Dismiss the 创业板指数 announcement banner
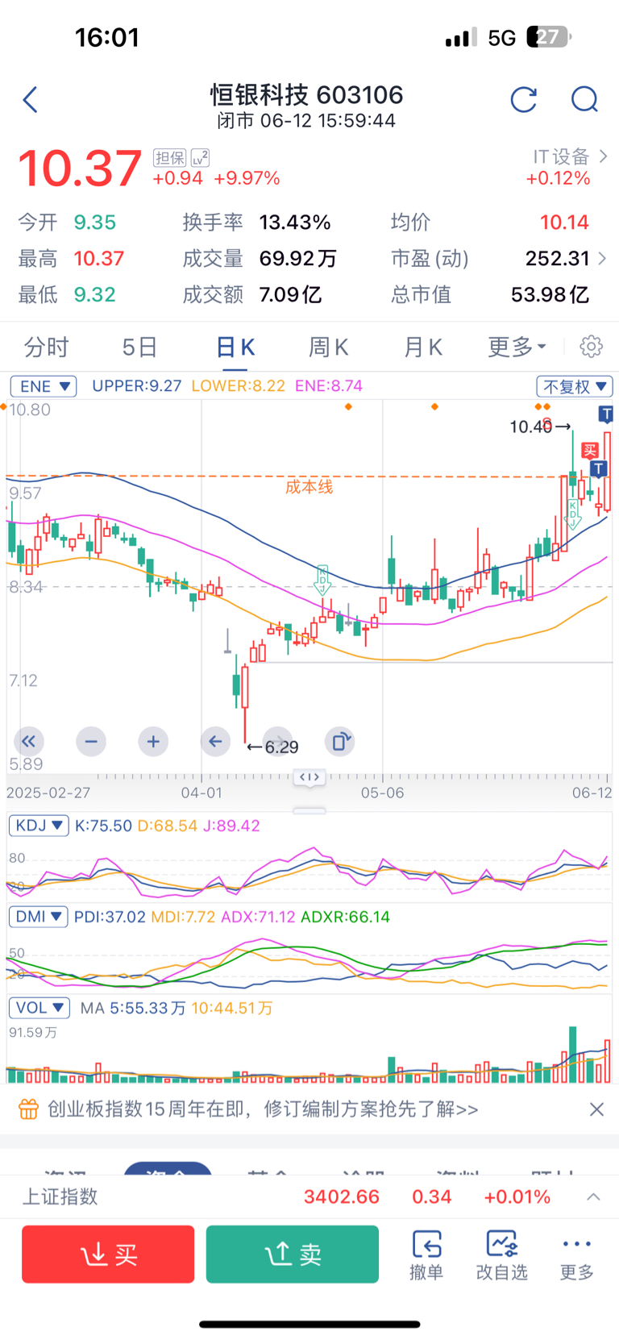Screen dimensions: 619x1340 [x=596, y=1109]
